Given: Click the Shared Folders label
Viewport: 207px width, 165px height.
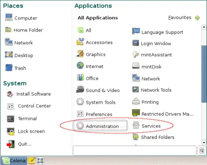Looking at the screenshot, I should [158, 137].
